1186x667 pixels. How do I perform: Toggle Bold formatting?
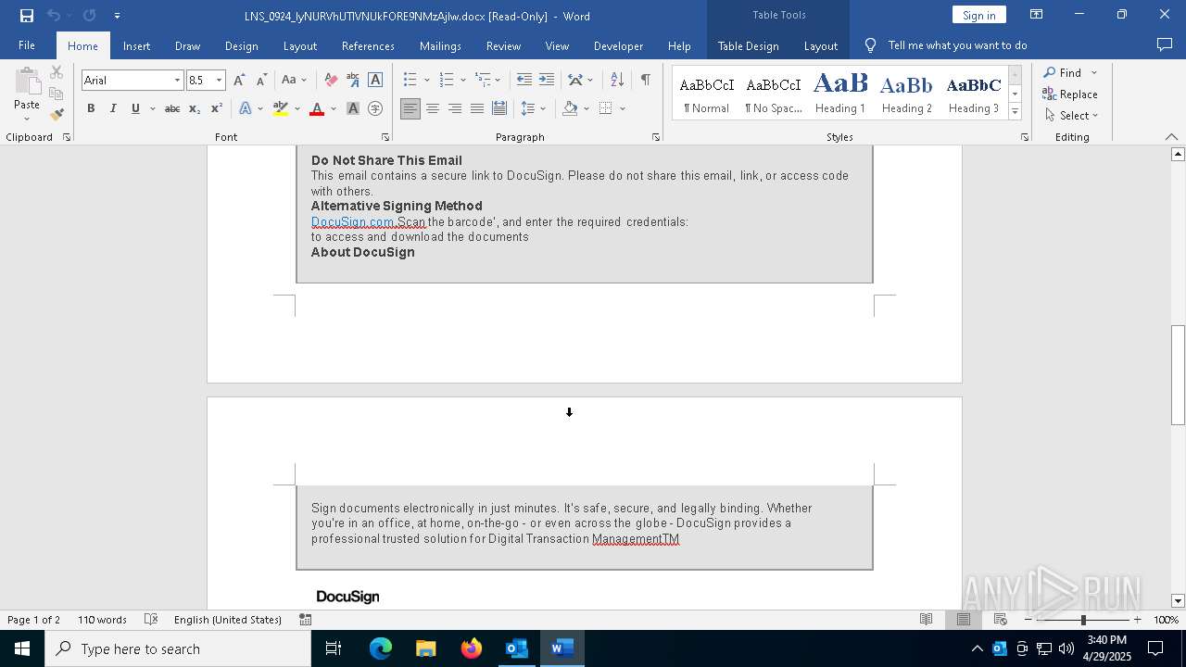tap(91, 109)
